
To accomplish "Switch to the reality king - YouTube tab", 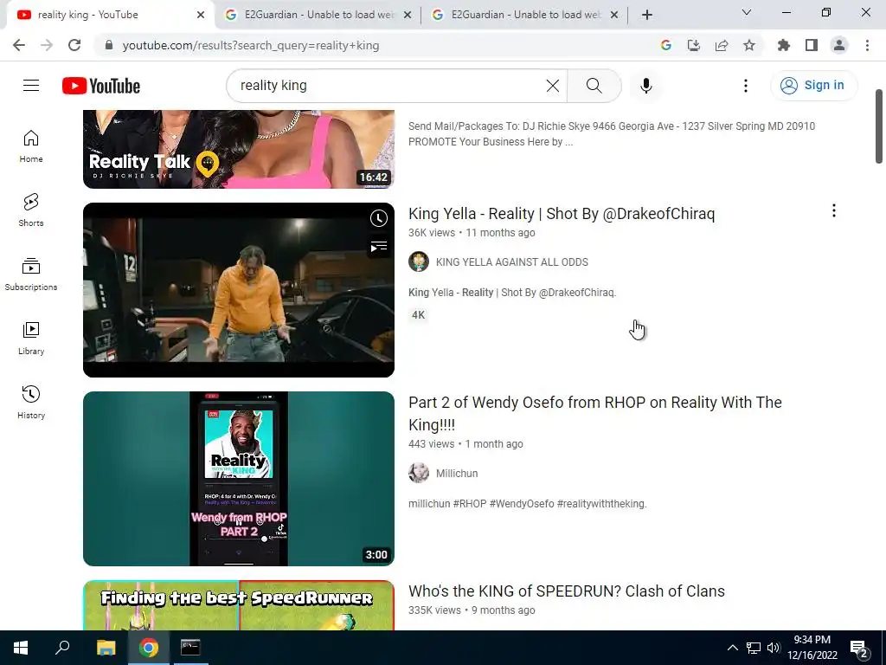I will tap(107, 15).
